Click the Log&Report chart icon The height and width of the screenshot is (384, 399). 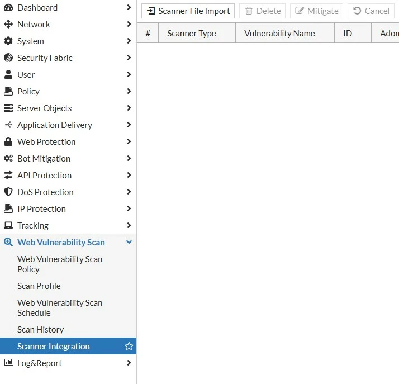(x=8, y=363)
